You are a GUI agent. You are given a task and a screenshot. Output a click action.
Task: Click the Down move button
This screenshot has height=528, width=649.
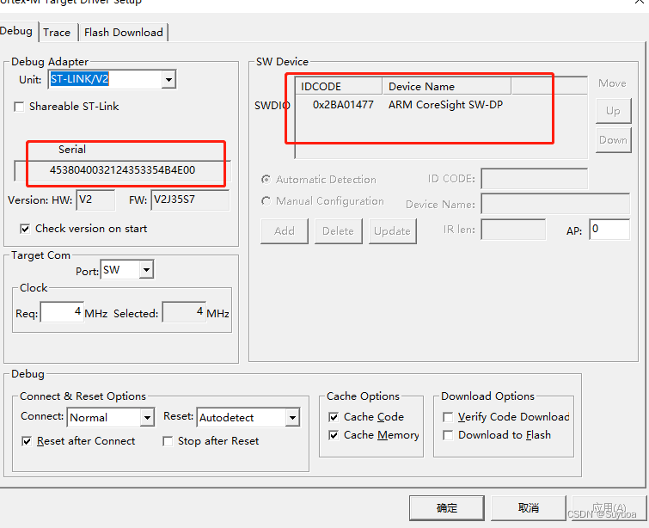coord(614,140)
